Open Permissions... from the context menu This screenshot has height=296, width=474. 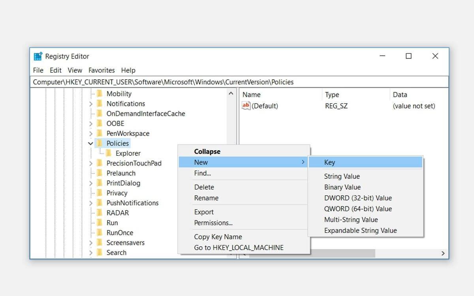click(x=244, y=223)
